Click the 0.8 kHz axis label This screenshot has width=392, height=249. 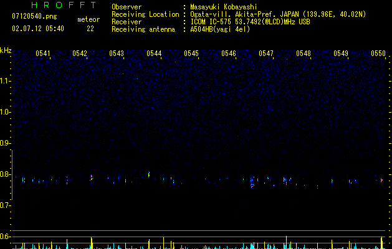5,174
